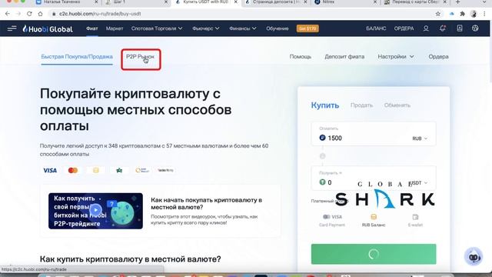Screen dimensions: 492x277
Task: Expand the Фьючерс menu
Action: (206, 28)
